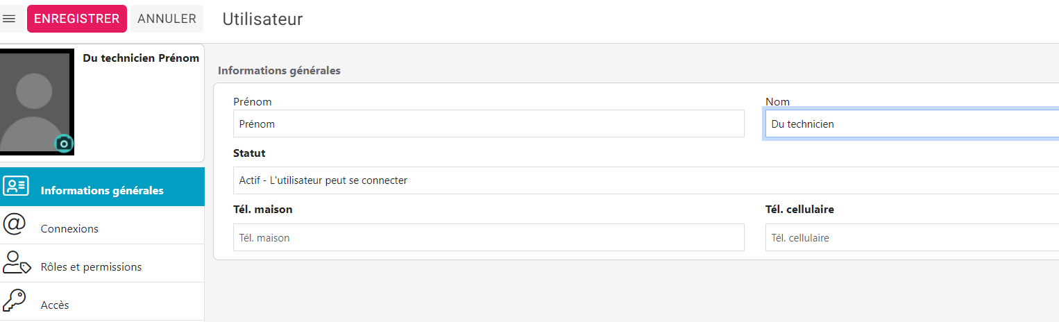This screenshot has width=1059, height=322.
Task: Click the @ icon beside Connexions
Action: [x=15, y=224]
